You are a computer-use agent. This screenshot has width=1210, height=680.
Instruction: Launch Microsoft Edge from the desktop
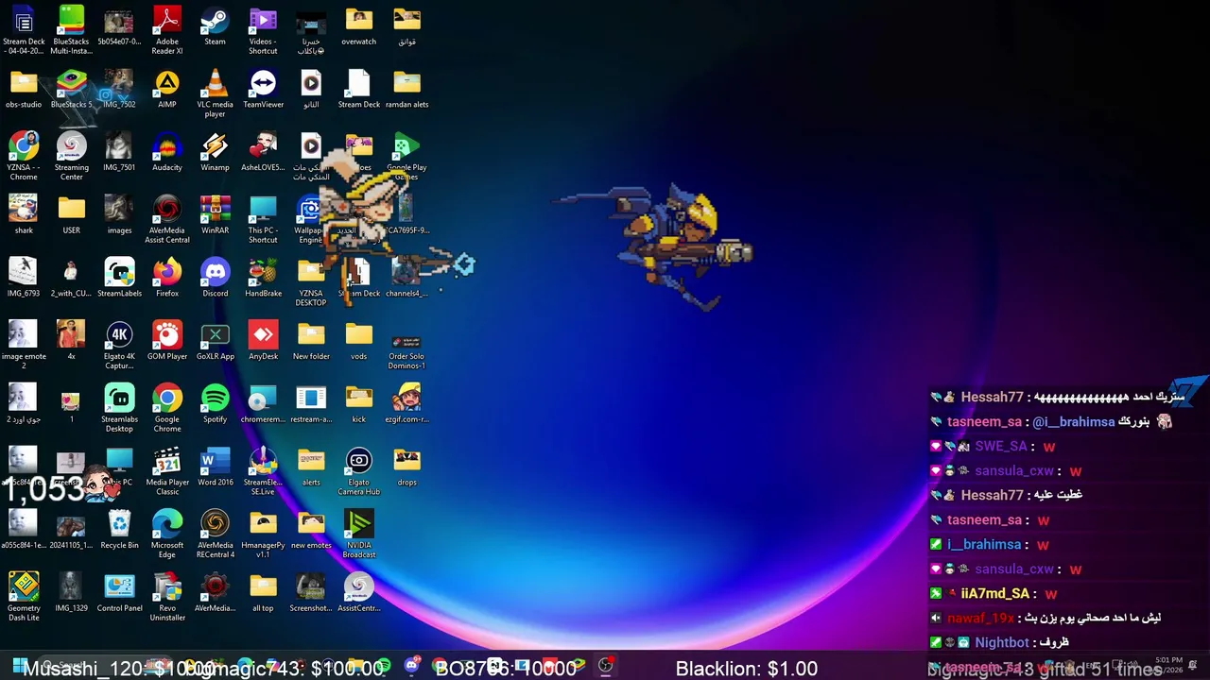(167, 535)
